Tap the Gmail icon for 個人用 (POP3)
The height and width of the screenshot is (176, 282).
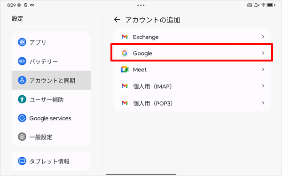pos(125,103)
